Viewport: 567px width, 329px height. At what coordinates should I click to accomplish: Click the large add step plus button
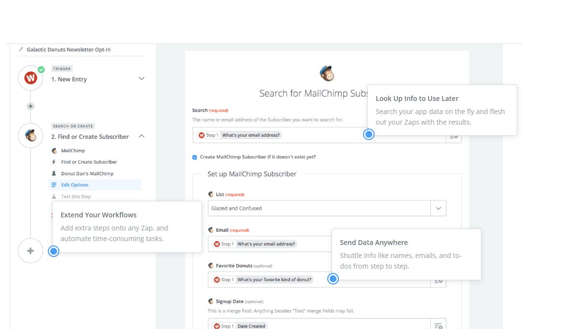pyautogui.click(x=30, y=251)
